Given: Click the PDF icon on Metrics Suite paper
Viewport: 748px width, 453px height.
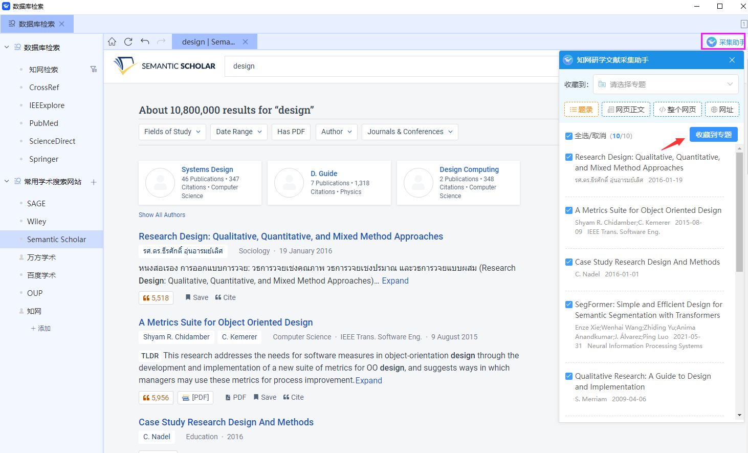Looking at the screenshot, I should pos(236,397).
